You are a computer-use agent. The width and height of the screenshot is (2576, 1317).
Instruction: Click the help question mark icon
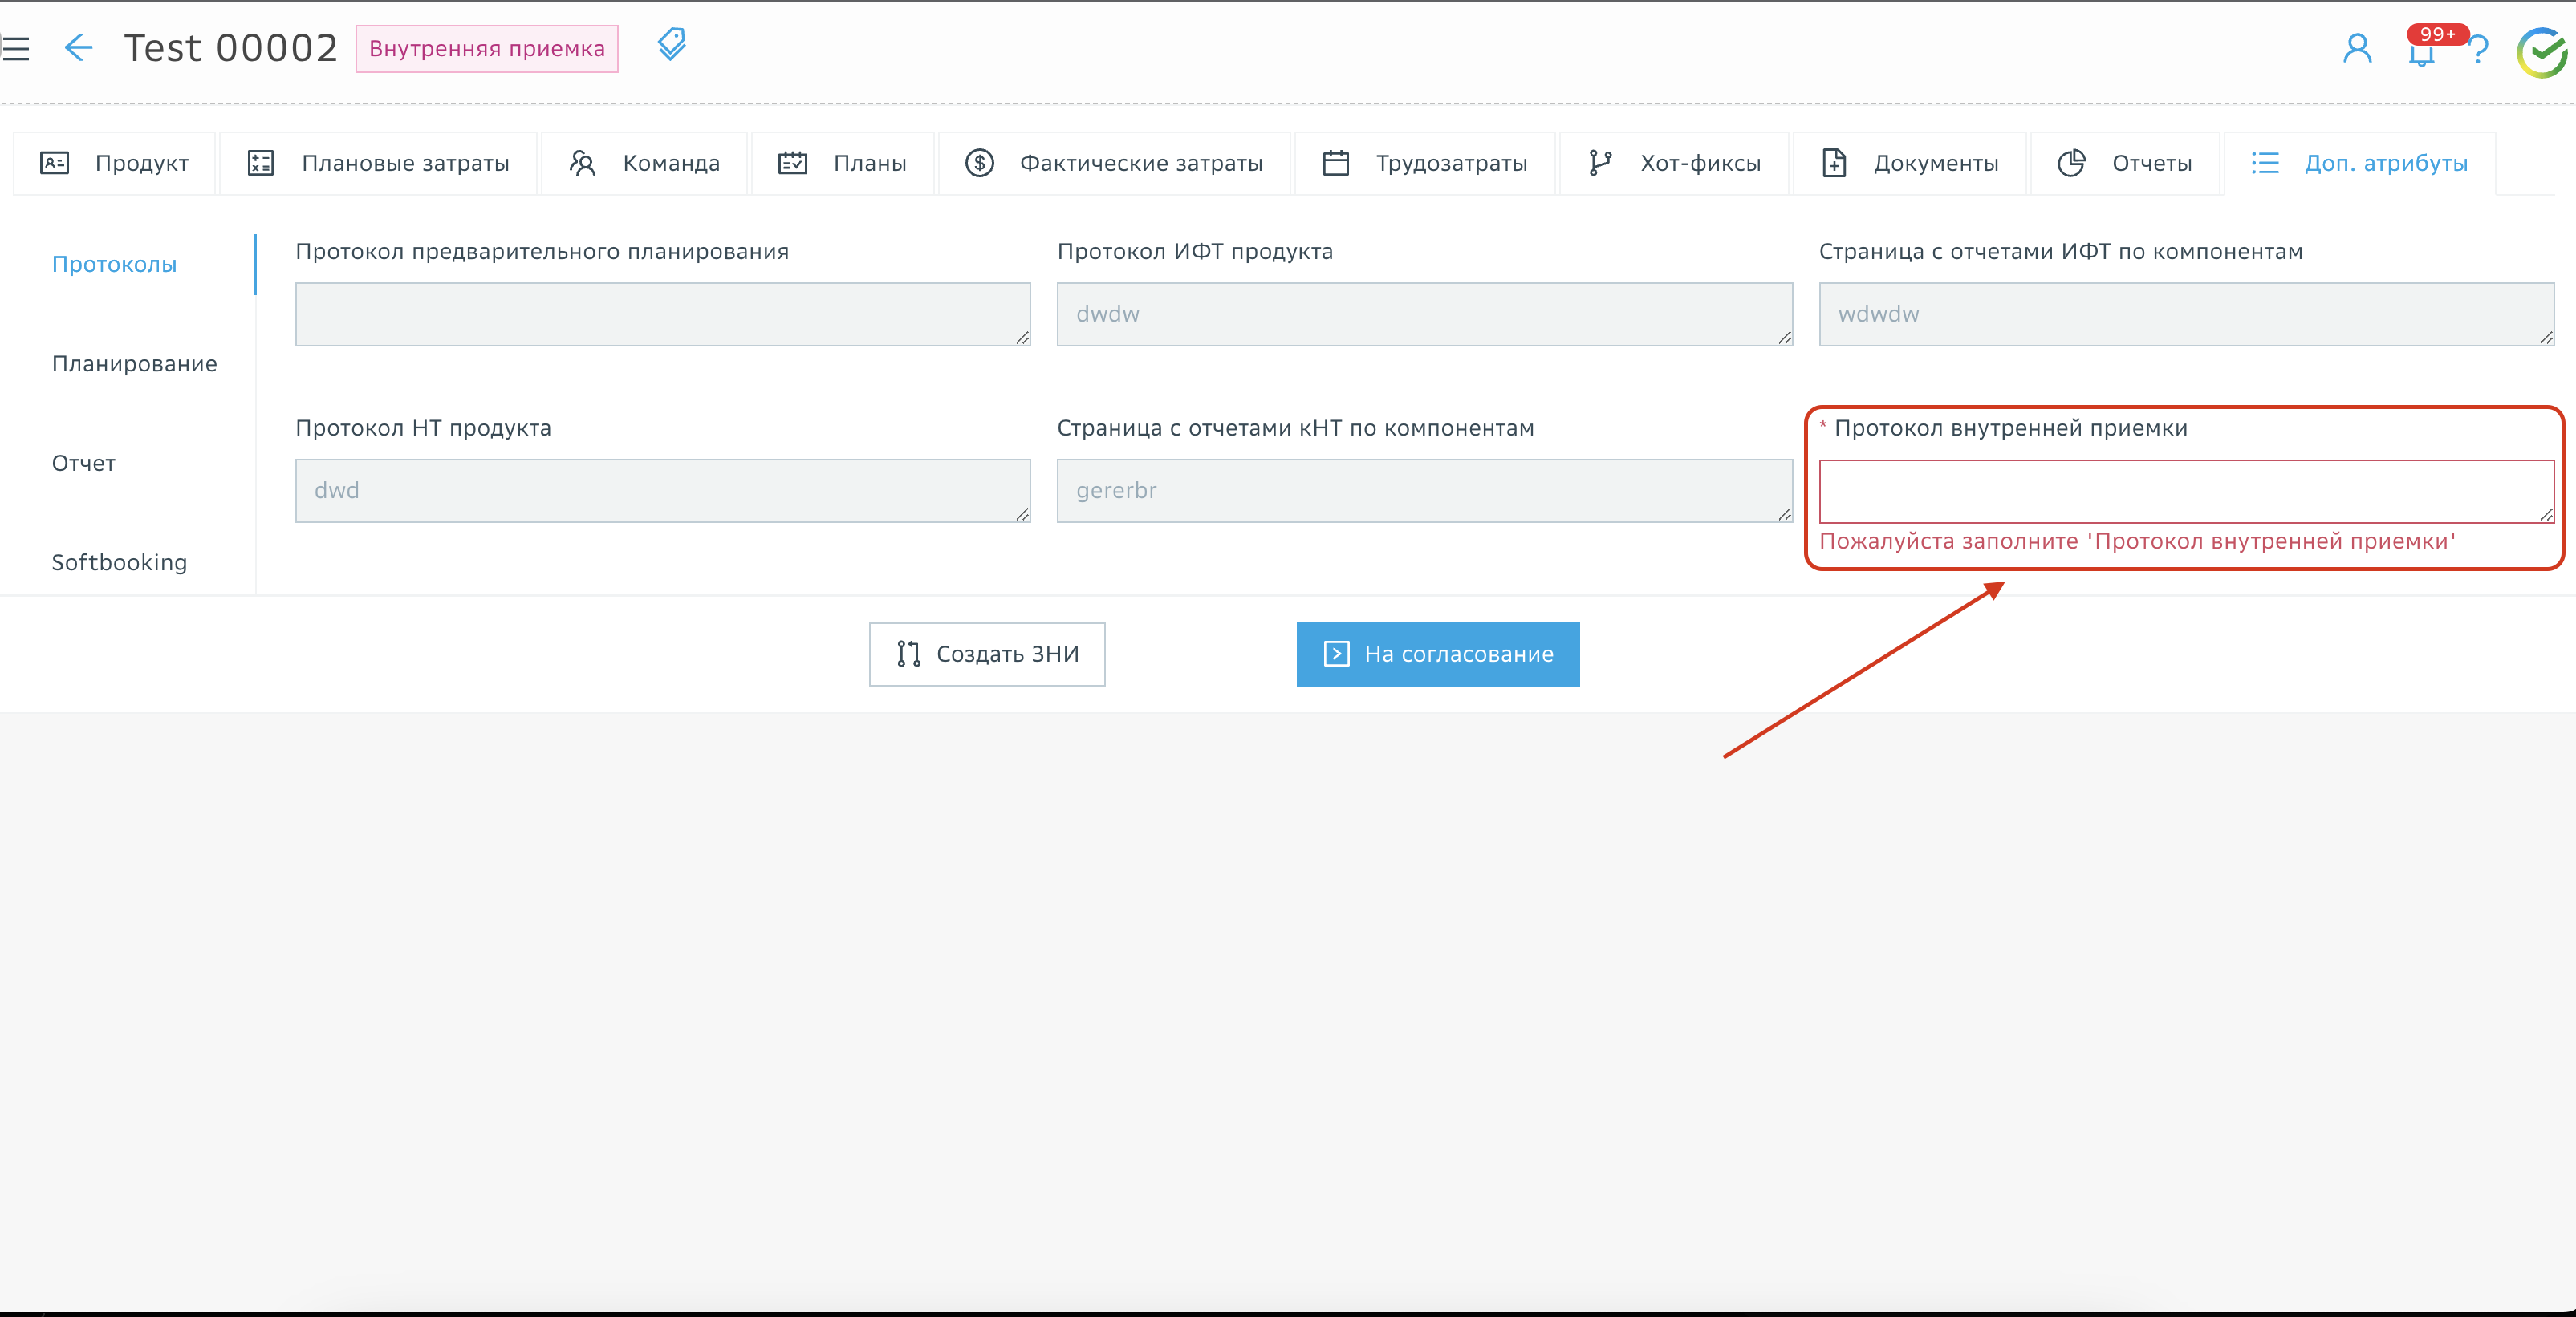(x=2479, y=50)
